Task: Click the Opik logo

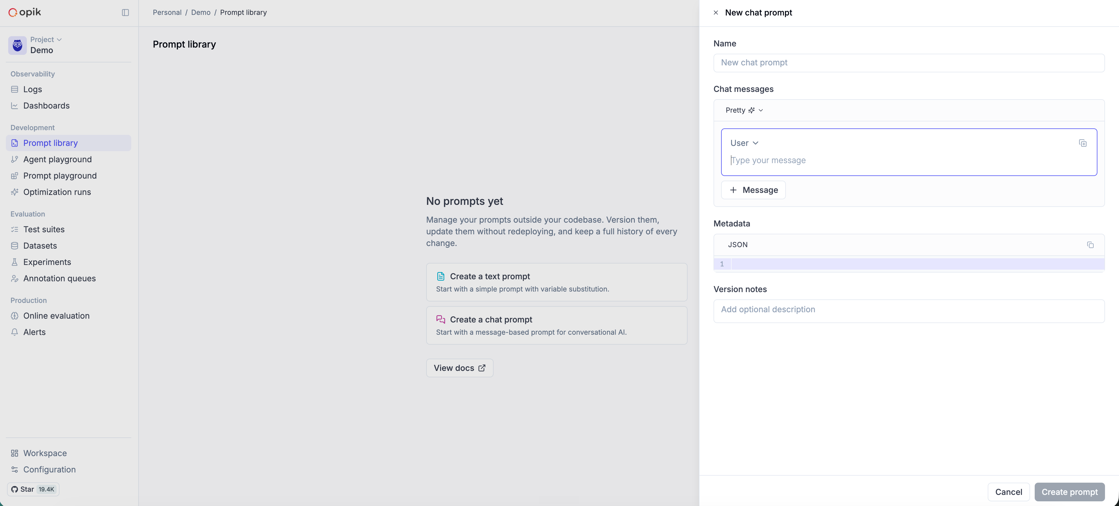Action: point(25,12)
